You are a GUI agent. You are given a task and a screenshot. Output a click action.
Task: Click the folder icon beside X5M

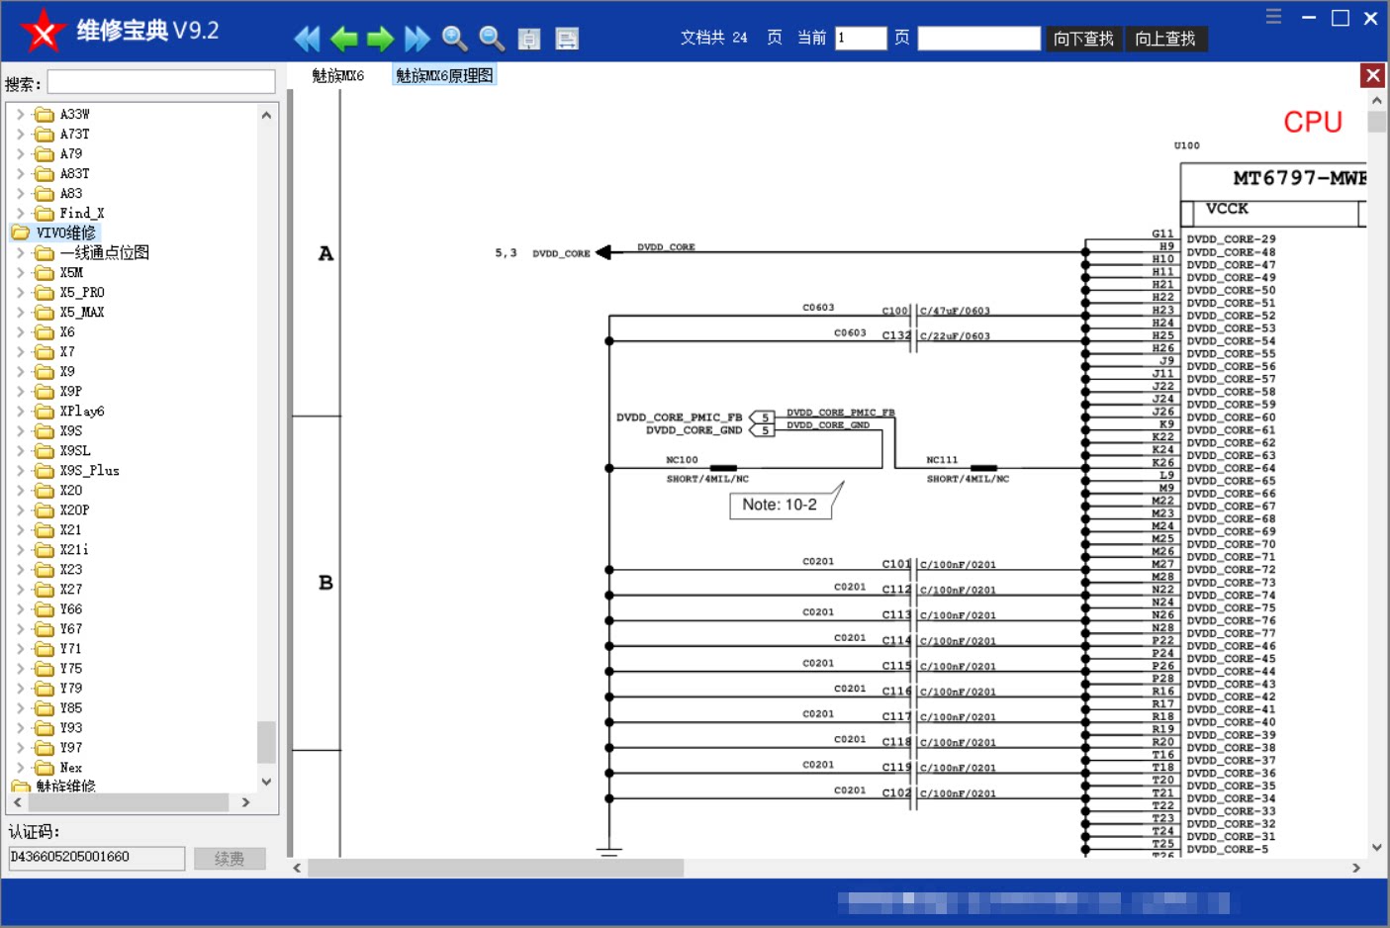click(x=45, y=273)
